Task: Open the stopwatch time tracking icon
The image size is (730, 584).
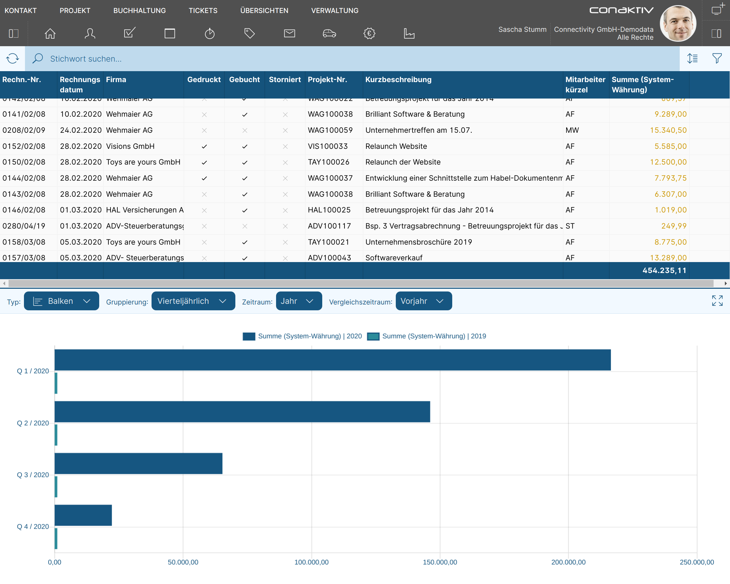Action: click(x=209, y=34)
